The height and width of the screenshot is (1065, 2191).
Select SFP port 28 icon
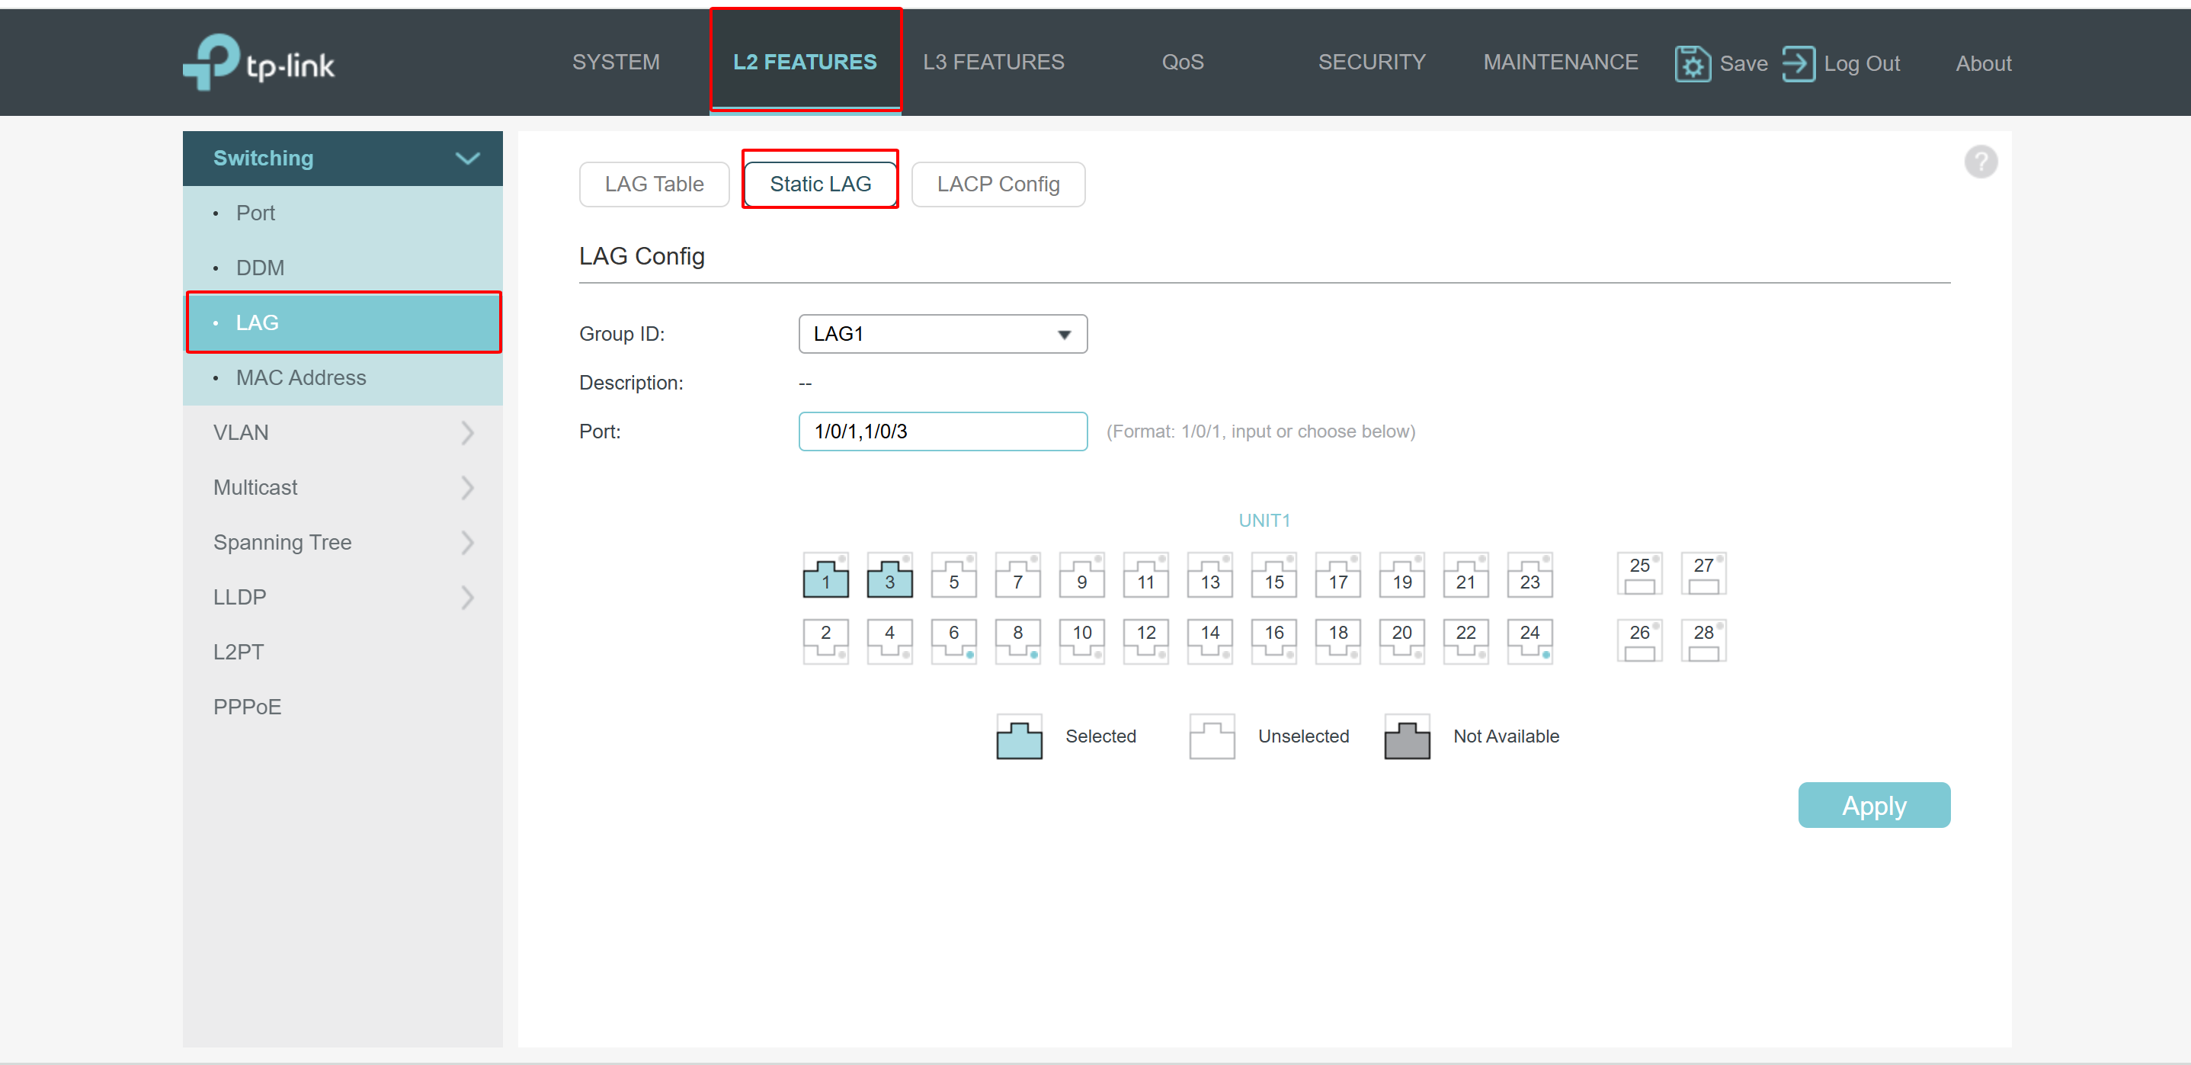point(1703,641)
